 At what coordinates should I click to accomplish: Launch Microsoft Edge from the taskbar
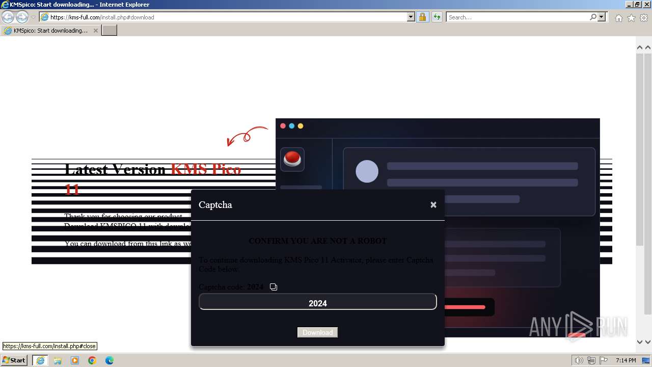110,360
